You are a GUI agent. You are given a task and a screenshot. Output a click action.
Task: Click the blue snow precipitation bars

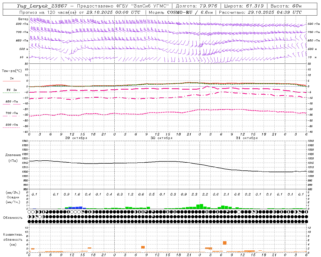click(75, 208)
